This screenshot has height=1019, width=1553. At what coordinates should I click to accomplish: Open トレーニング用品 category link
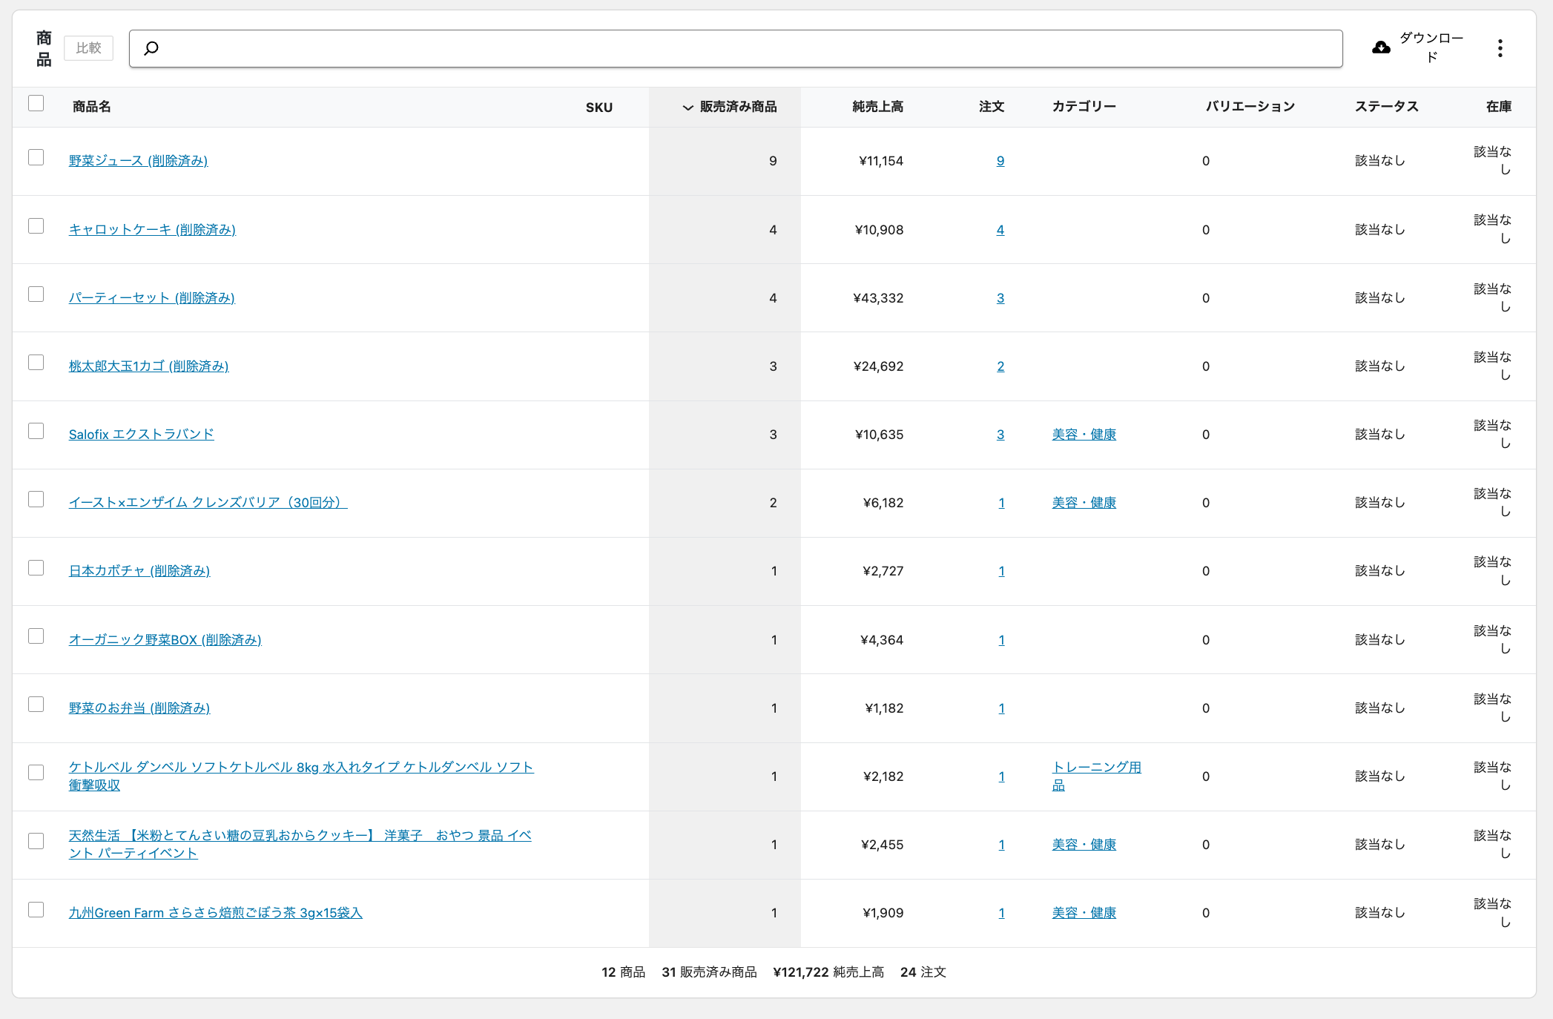1096,768
